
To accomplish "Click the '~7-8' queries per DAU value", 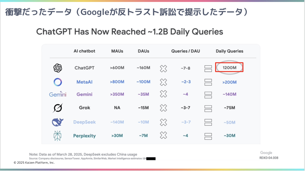I will [186, 68].
